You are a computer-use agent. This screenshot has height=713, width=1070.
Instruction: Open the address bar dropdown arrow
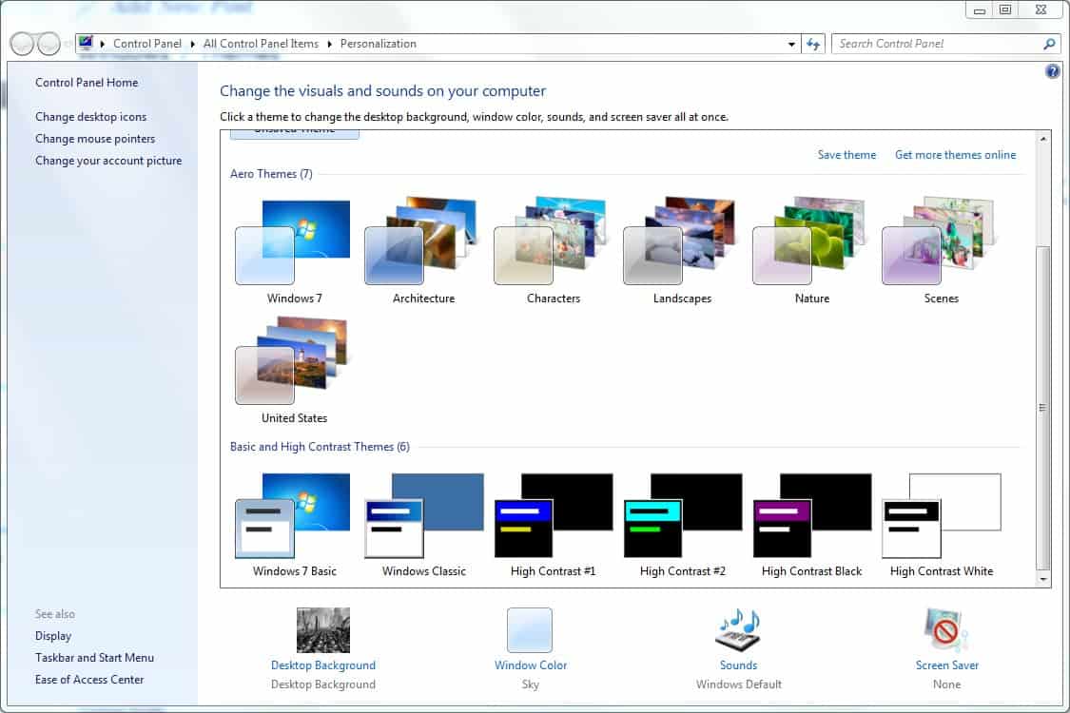click(791, 44)
